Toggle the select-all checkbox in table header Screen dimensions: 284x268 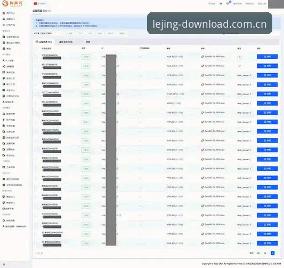coord(36,49)
